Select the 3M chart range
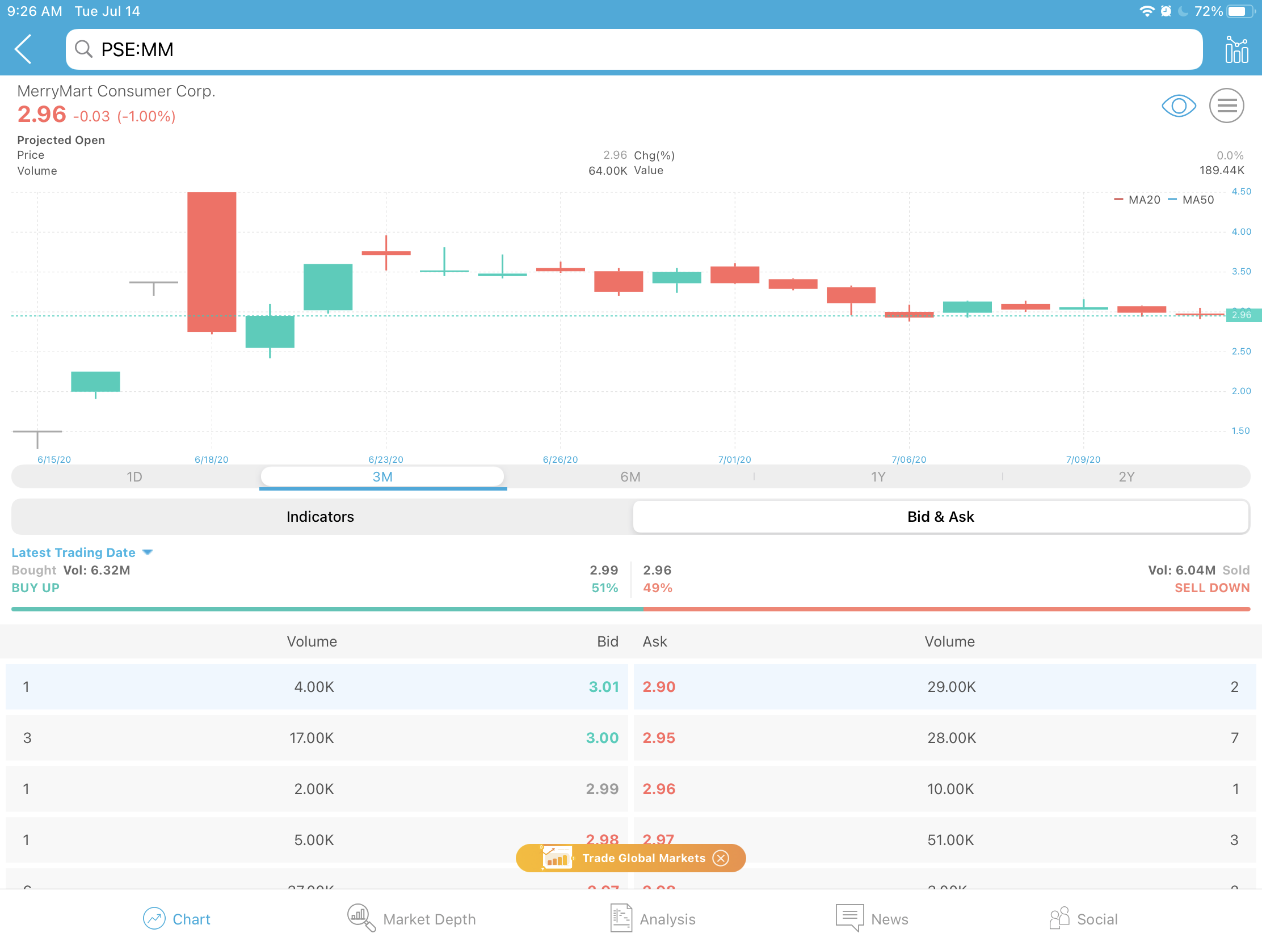The height and width of the screenshot is (946, 1262). pos(382,478)
